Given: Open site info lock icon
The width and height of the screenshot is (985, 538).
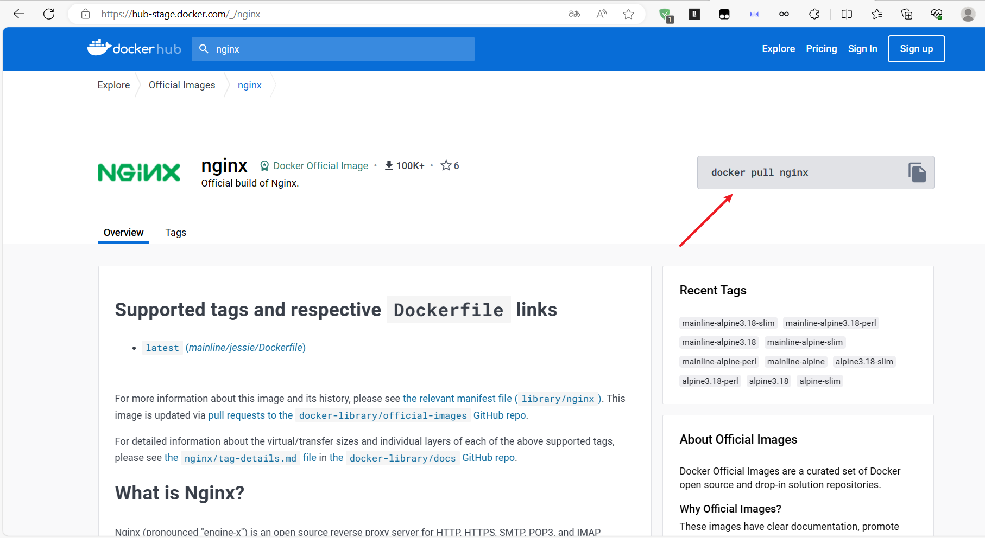Looking at the screenshot, I should click(85, 14).
